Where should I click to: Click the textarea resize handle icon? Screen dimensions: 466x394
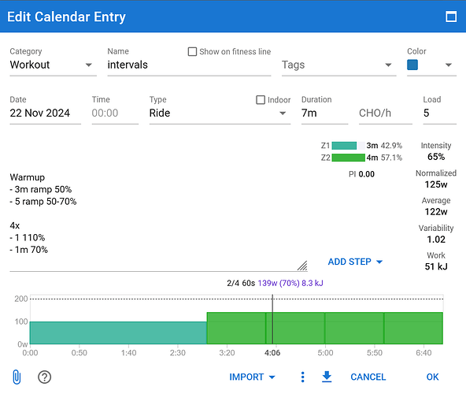tap(302, 266)
